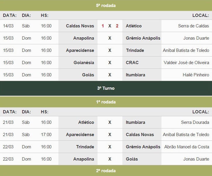Click the Abrão Manoel da Costa venue

click(187, 147)
